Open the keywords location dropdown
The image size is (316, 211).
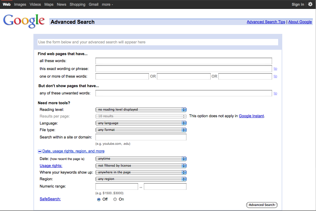click(141, 172)
